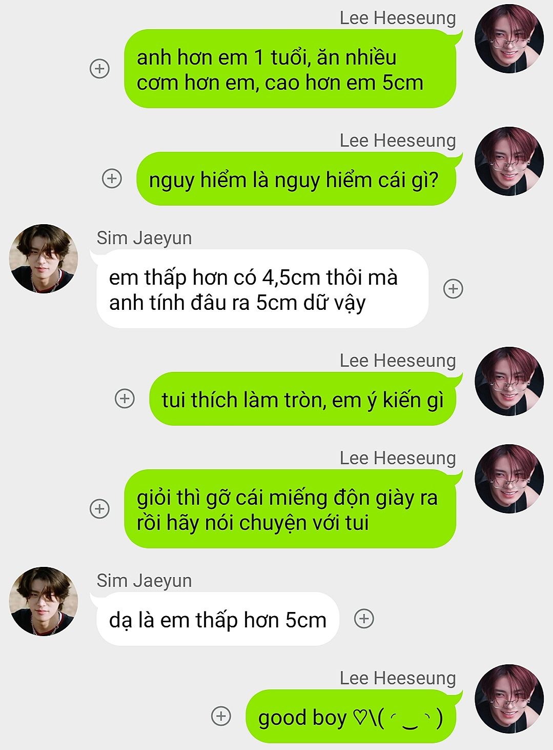Open Sim Jaeyun's avatar beside 4,5cm message
Viewport: 553px width, 750px height.
click(x=44, y=259)
